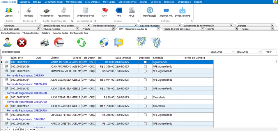
Task: Toggle Impresso checkbox for DAV 0001000024357
Action: pyautogui.click(x=145, y=62)
